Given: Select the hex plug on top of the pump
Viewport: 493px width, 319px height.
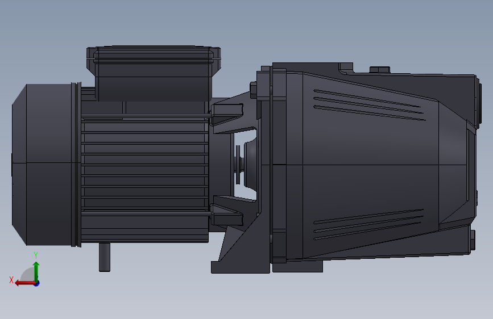Looking at the screenshot, I should pyautogui.click(x=379, y=69).
